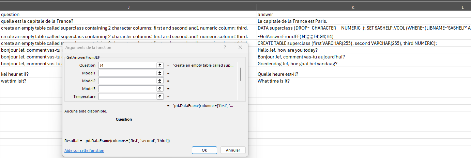
Task: Click the range selector icon for Model2 field
Action: (x=159, y=81)
